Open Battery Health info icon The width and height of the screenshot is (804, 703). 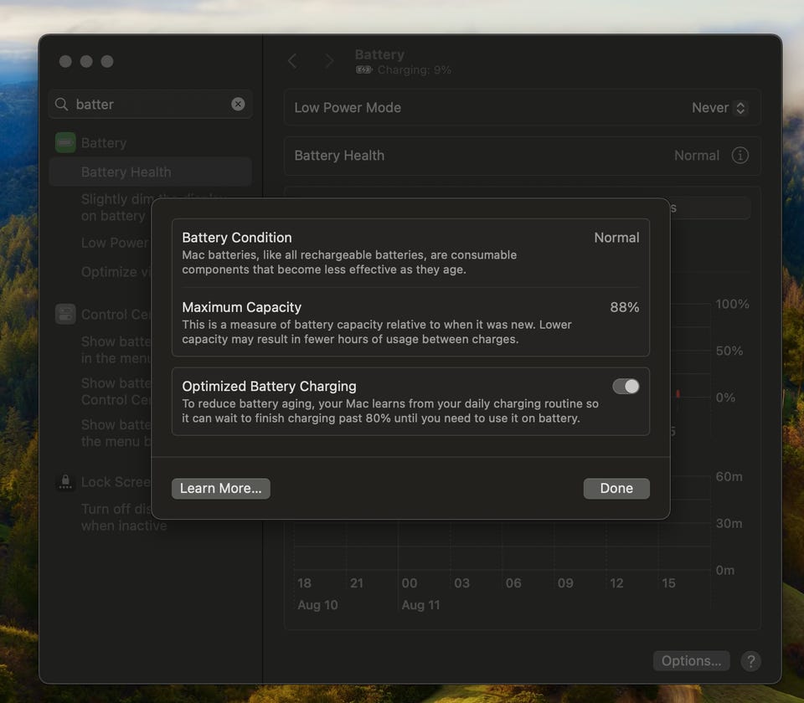coord(740,156)
